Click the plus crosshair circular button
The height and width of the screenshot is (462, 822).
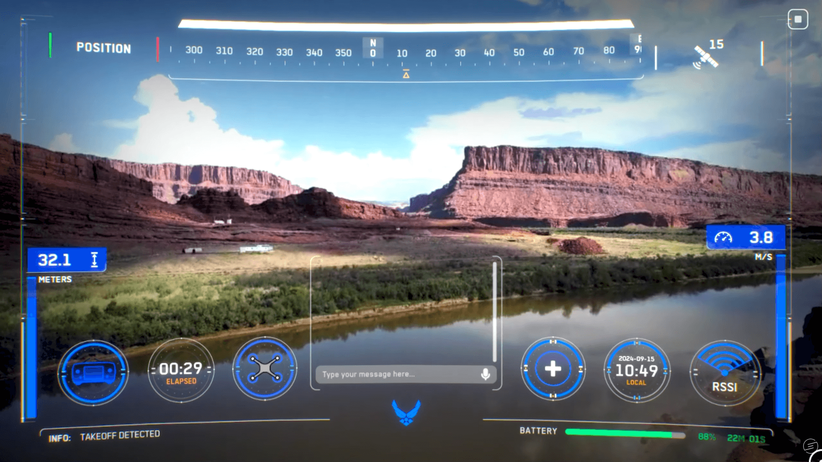553,369
